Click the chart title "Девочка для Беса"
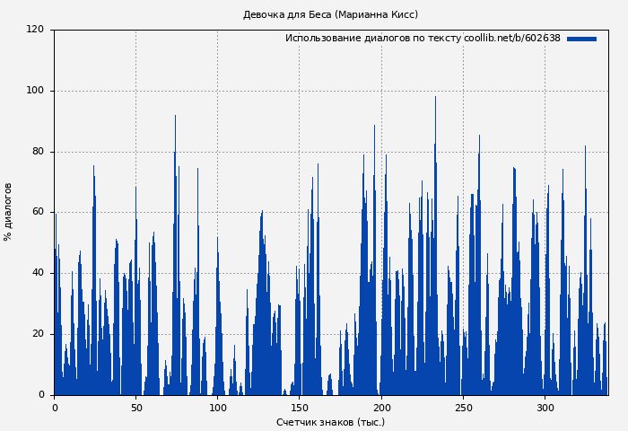This screenshot has height=431, width=628. pos(330,14)
